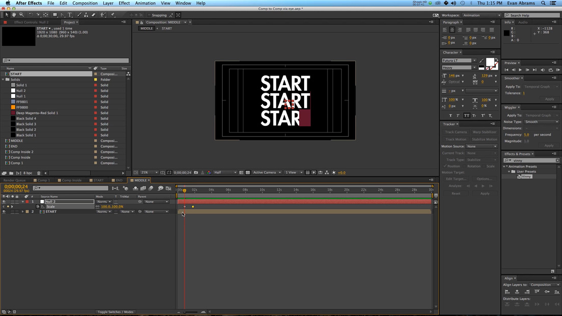
Task: Enable motion blur switch in timeline
Action: 150,188
